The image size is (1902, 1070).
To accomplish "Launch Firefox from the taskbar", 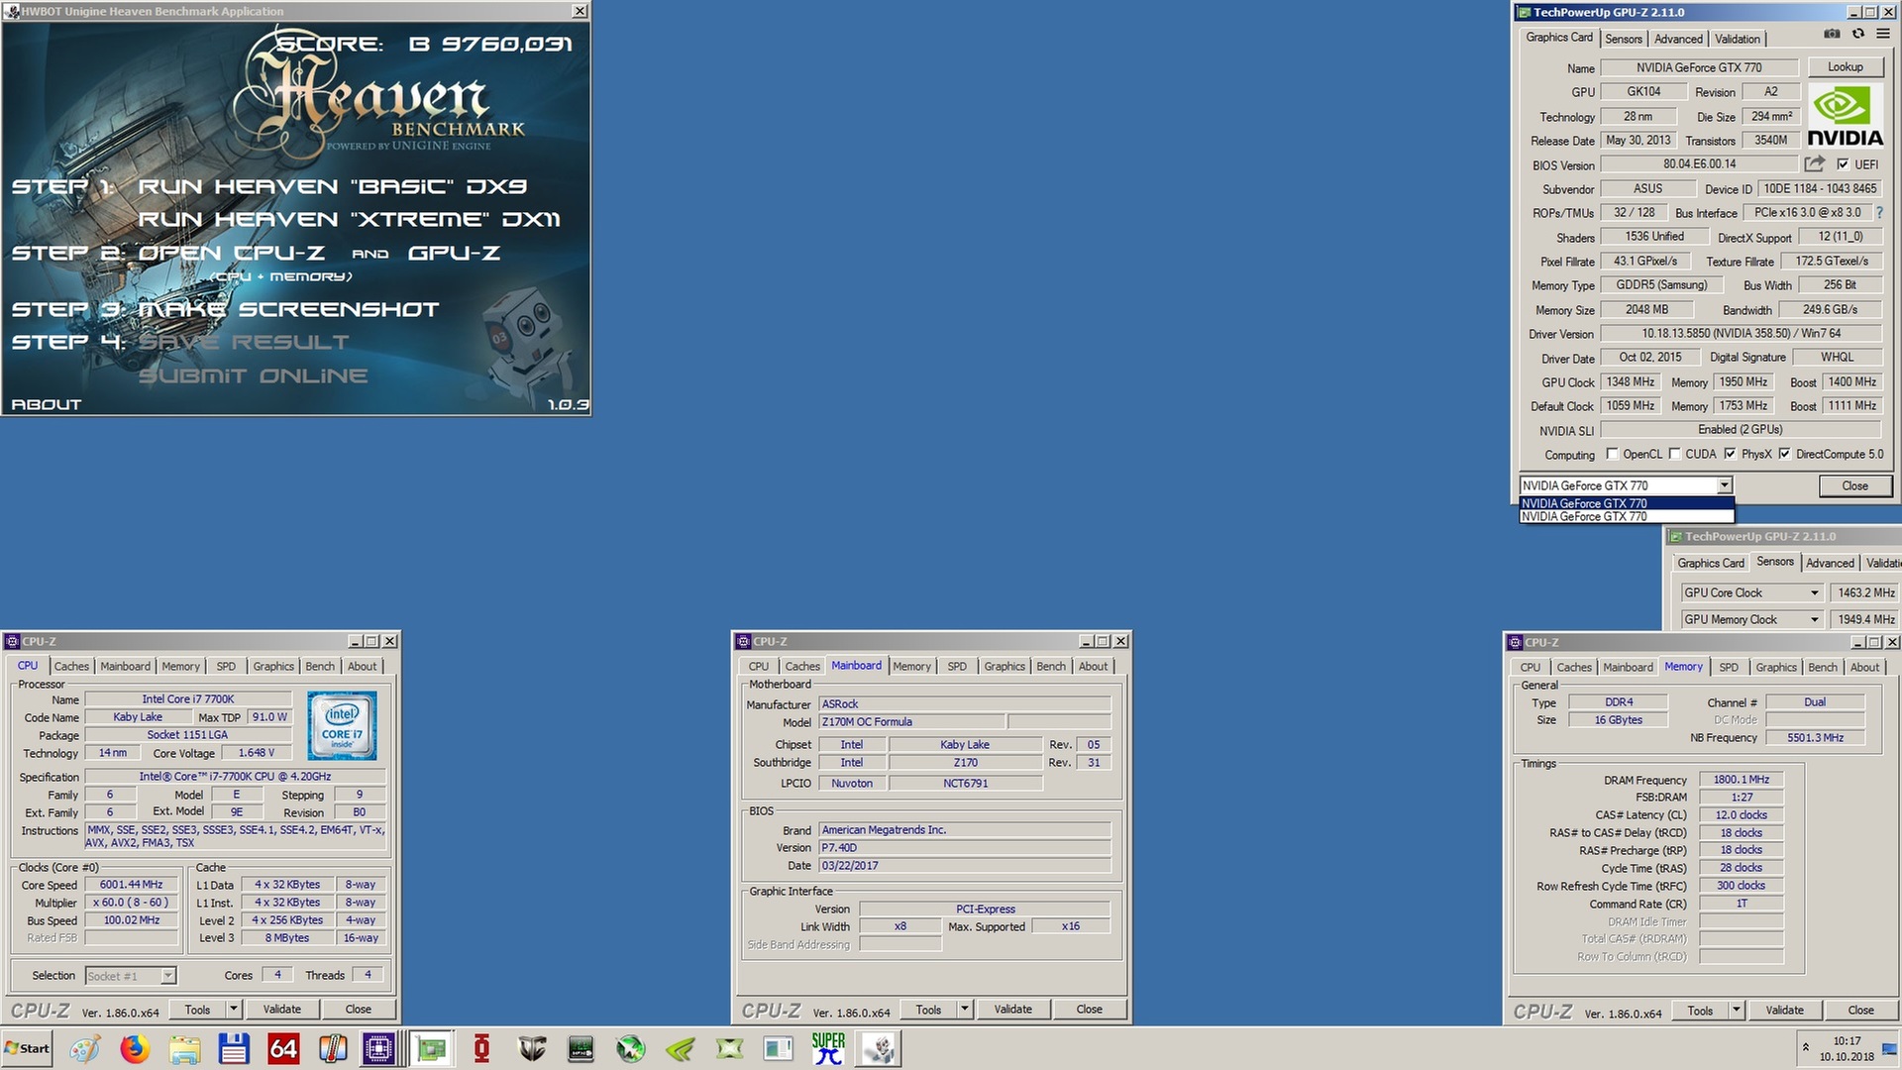I will pos(135,1048).
